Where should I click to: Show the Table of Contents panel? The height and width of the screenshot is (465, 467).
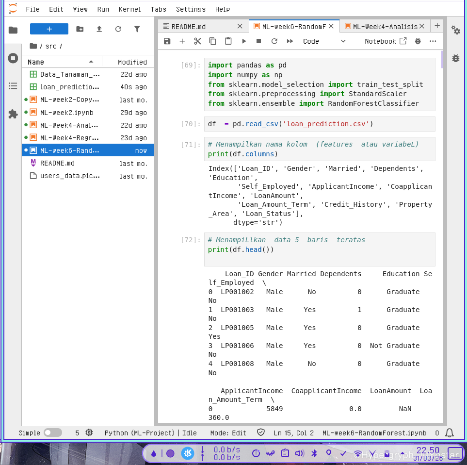coord(13,86)
